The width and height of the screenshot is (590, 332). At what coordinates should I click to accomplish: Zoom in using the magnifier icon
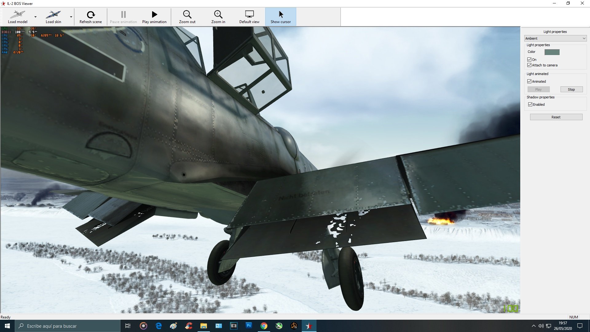tap(218, 14)
